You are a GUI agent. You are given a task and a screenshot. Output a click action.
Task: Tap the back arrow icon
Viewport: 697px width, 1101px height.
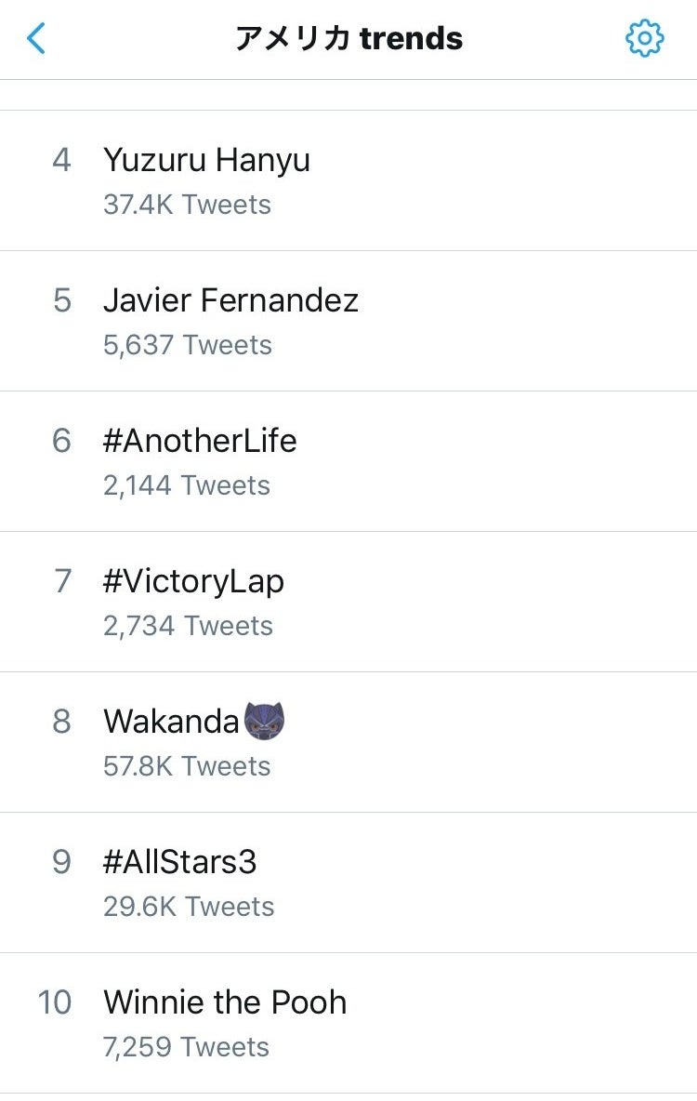(x=36, y=38)
